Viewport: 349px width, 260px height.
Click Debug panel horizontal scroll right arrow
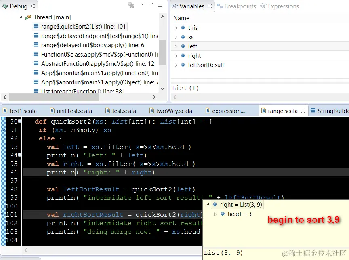(154, 97)
